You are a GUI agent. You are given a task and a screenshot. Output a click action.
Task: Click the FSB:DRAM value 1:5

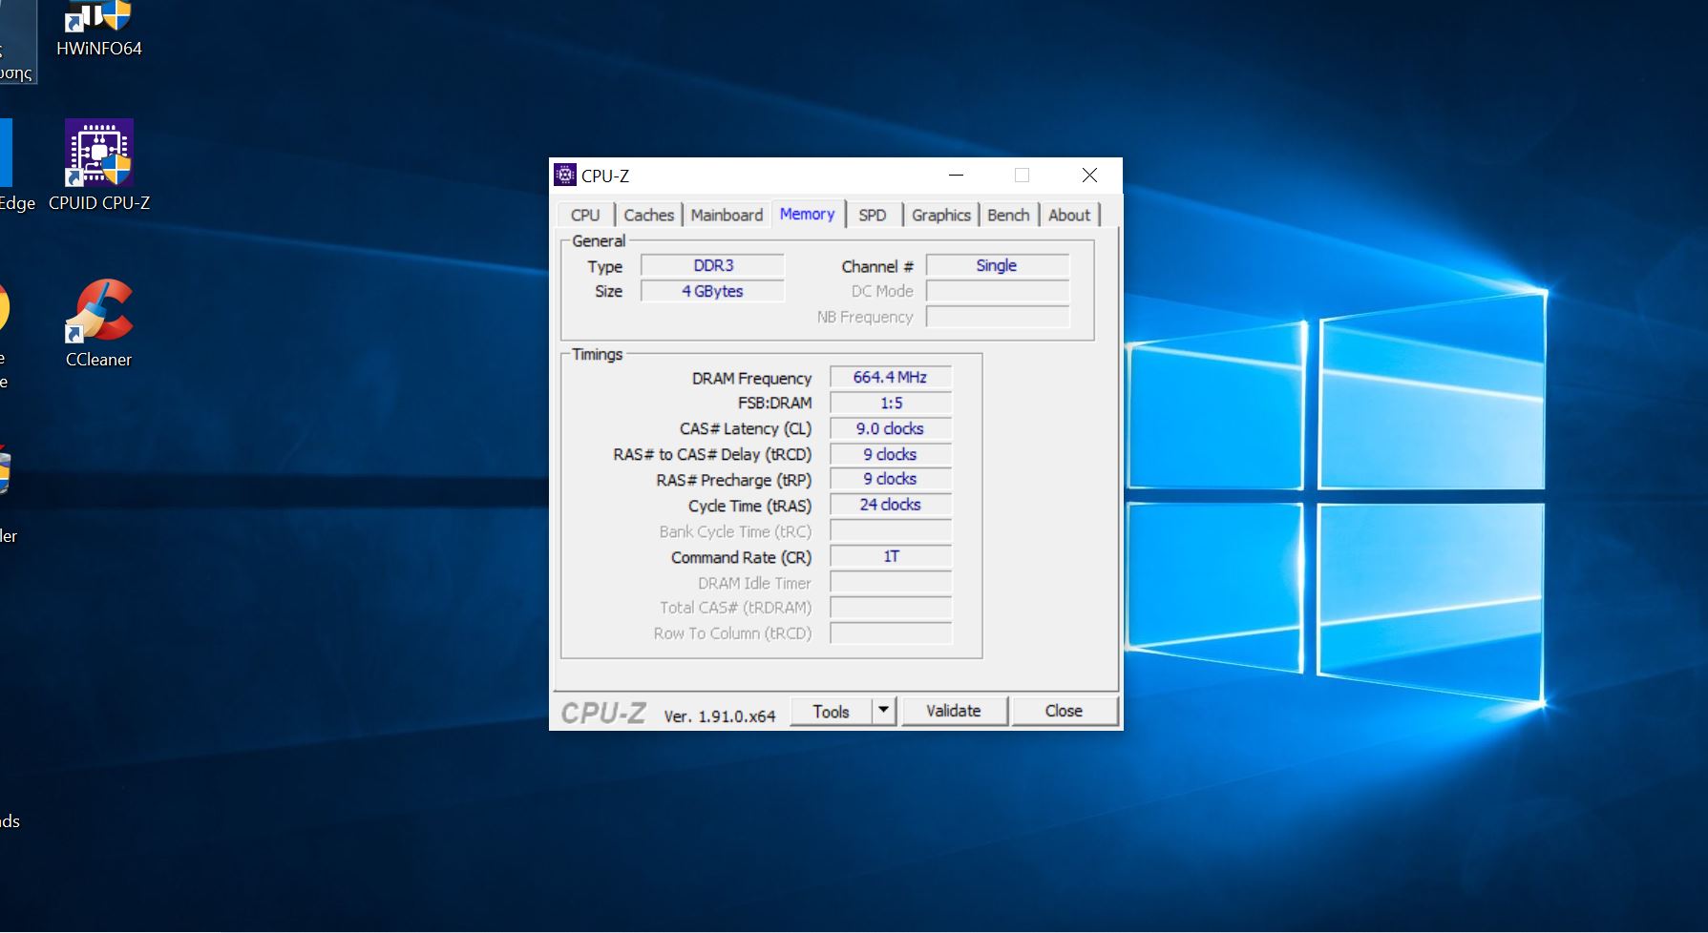coord(890,403)
